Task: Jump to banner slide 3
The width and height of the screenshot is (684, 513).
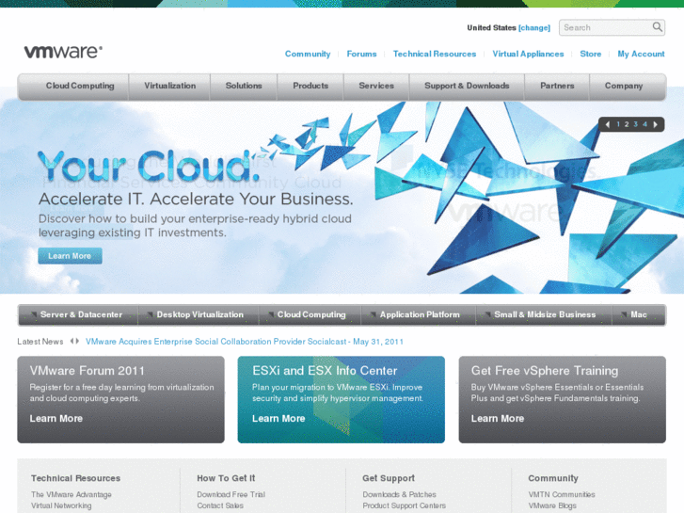Action: point(636,124)
